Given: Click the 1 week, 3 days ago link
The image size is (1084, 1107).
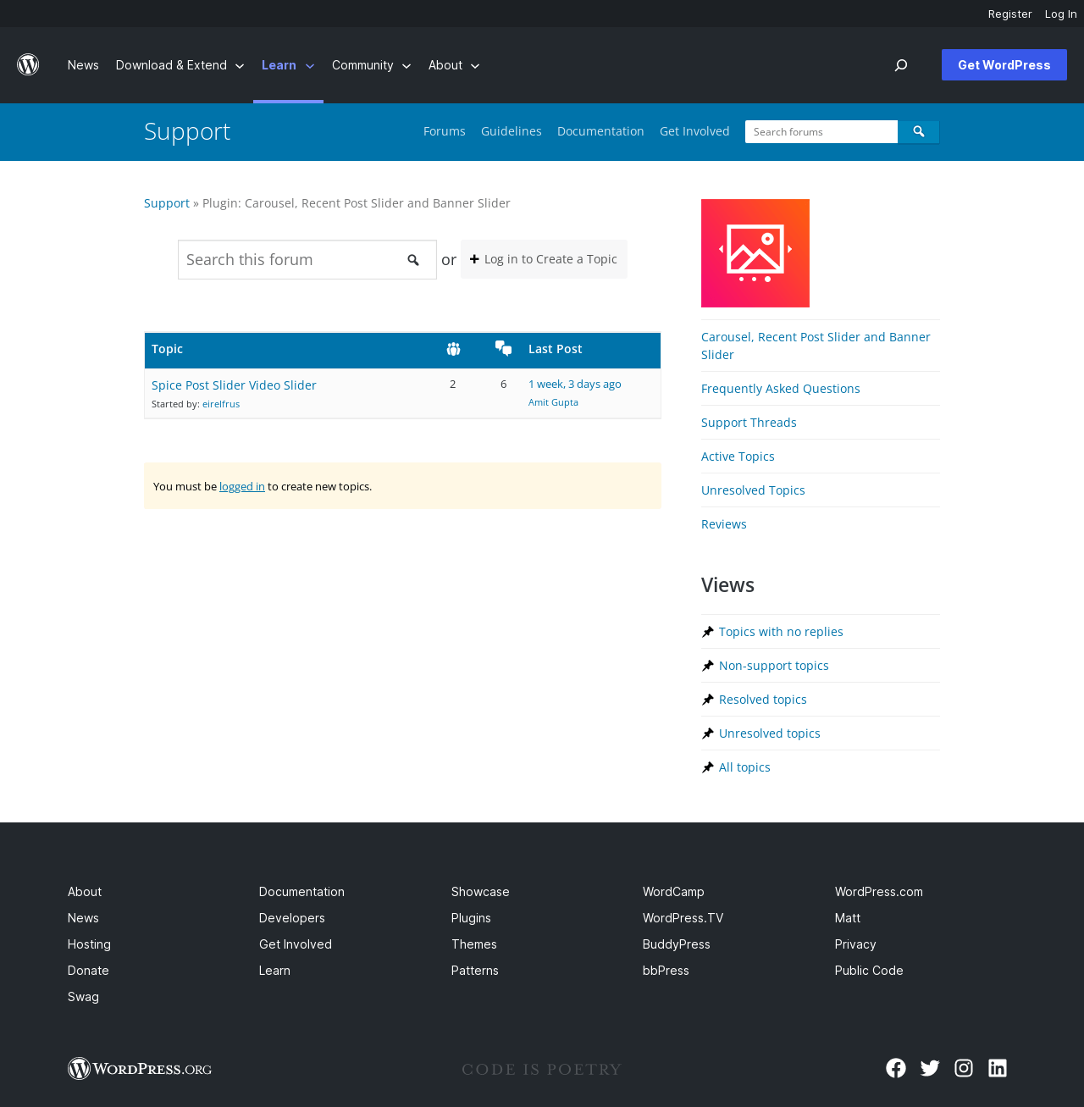Looking at the screenshot, I should point(575,384).
